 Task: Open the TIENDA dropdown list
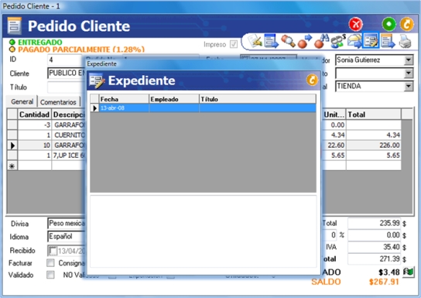(409, 87)
